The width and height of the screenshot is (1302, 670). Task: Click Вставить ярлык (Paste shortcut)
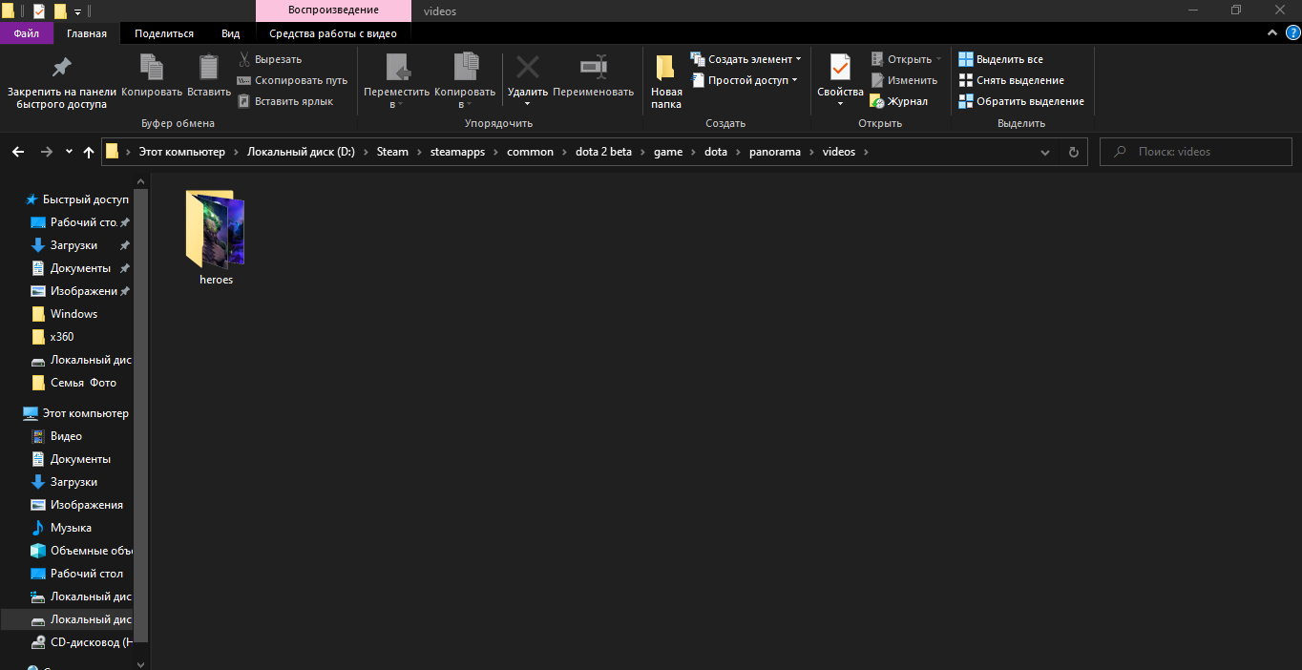click(x=285, y=101)
